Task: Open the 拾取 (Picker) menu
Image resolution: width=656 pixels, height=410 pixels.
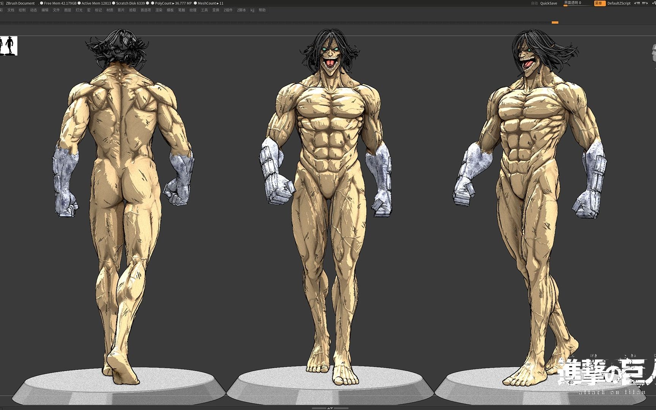Action: click(132, 10)
